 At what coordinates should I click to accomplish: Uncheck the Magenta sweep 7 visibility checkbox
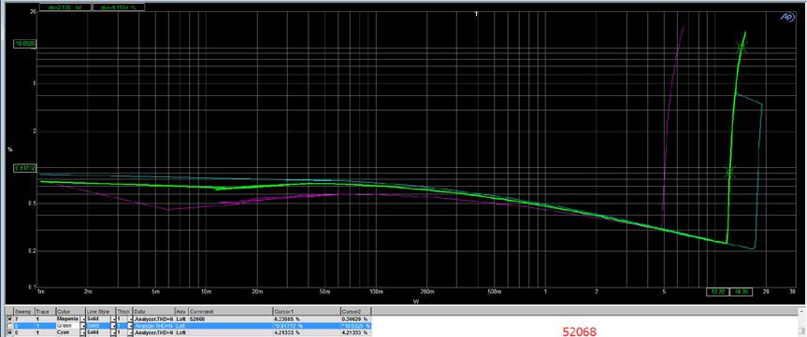coord(9,319)
